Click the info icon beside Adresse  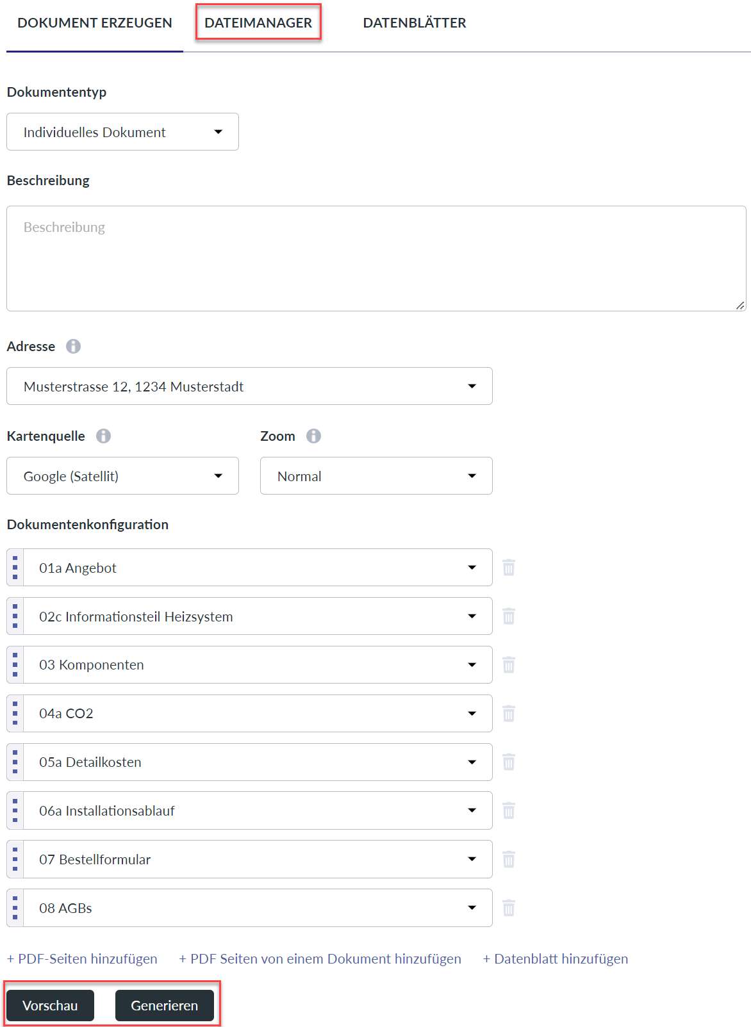pos(74,347)
